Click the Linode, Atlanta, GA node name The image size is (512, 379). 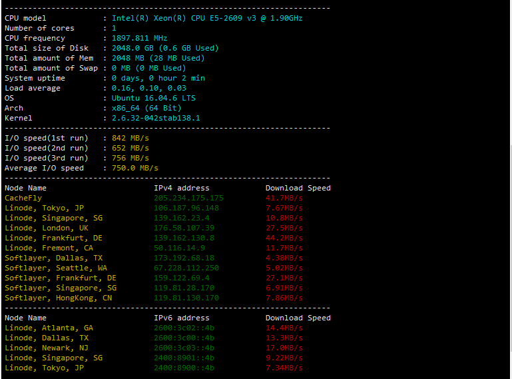tap(49, 328)
